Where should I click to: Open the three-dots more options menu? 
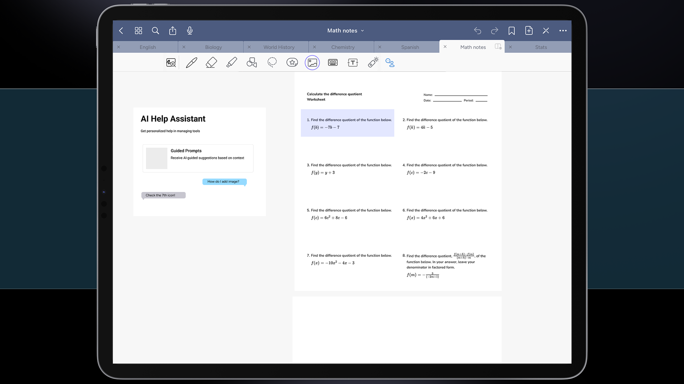(x=563, y=31)
